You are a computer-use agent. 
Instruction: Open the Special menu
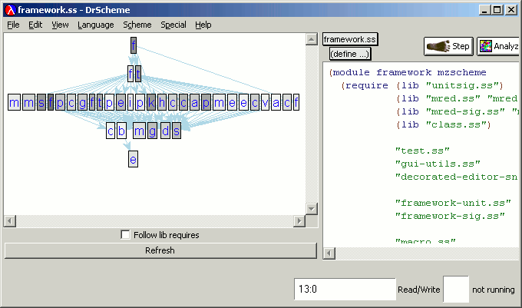(173, 25)
